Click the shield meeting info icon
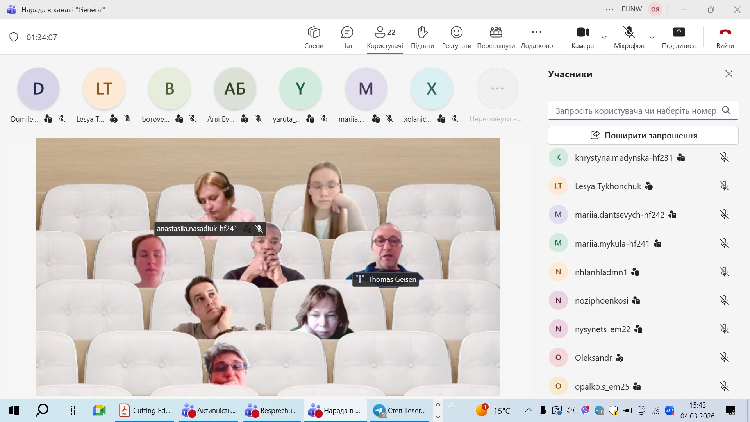The height and width of the screenshot is (422, 750). coord(14,37)
